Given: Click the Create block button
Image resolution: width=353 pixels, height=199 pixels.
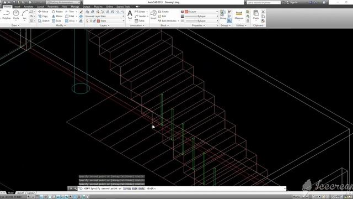Looking at the screenshot, I should [163, 12].
